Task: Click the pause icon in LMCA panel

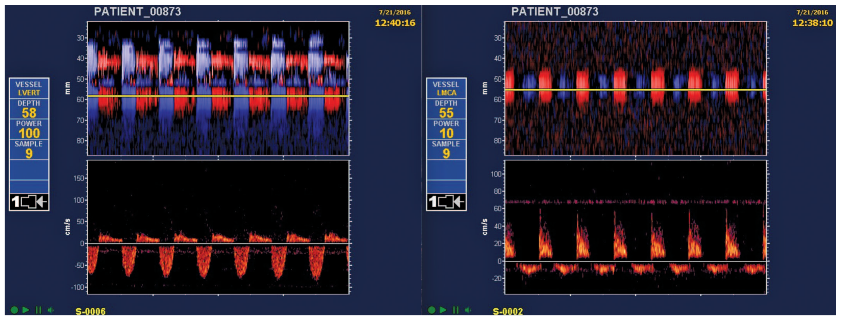Action: [x=456, y=310]
